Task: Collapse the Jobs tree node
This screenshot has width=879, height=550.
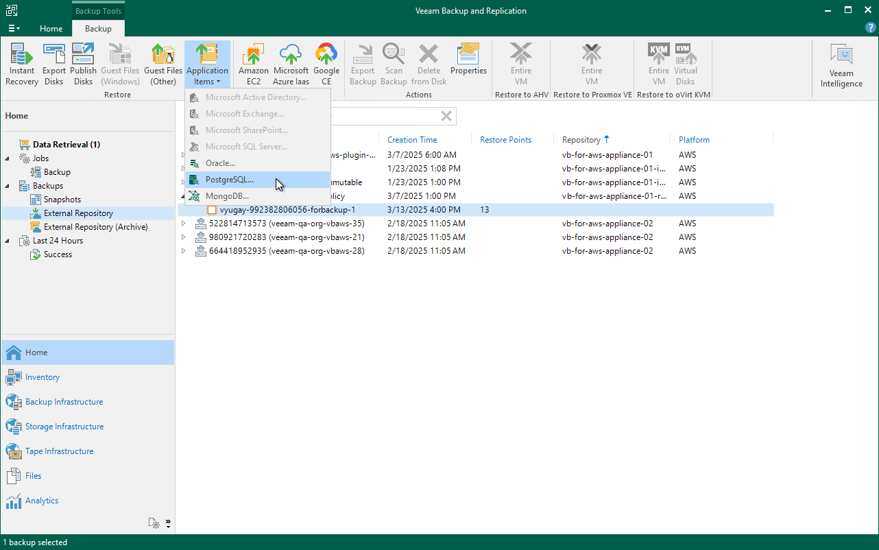Action: point(8,158)
